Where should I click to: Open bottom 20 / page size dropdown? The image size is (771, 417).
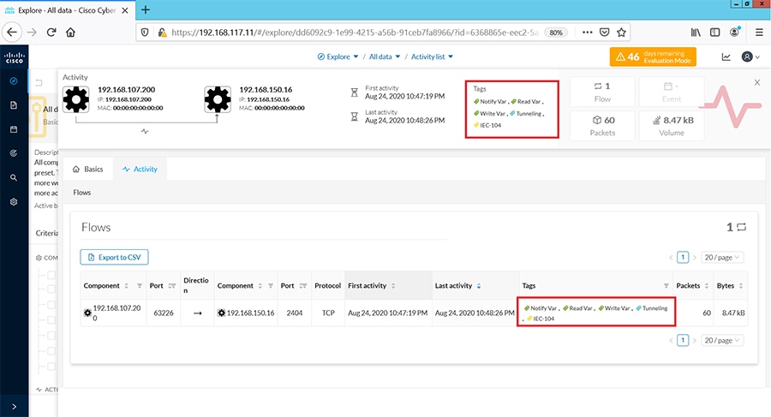(722, 340)
